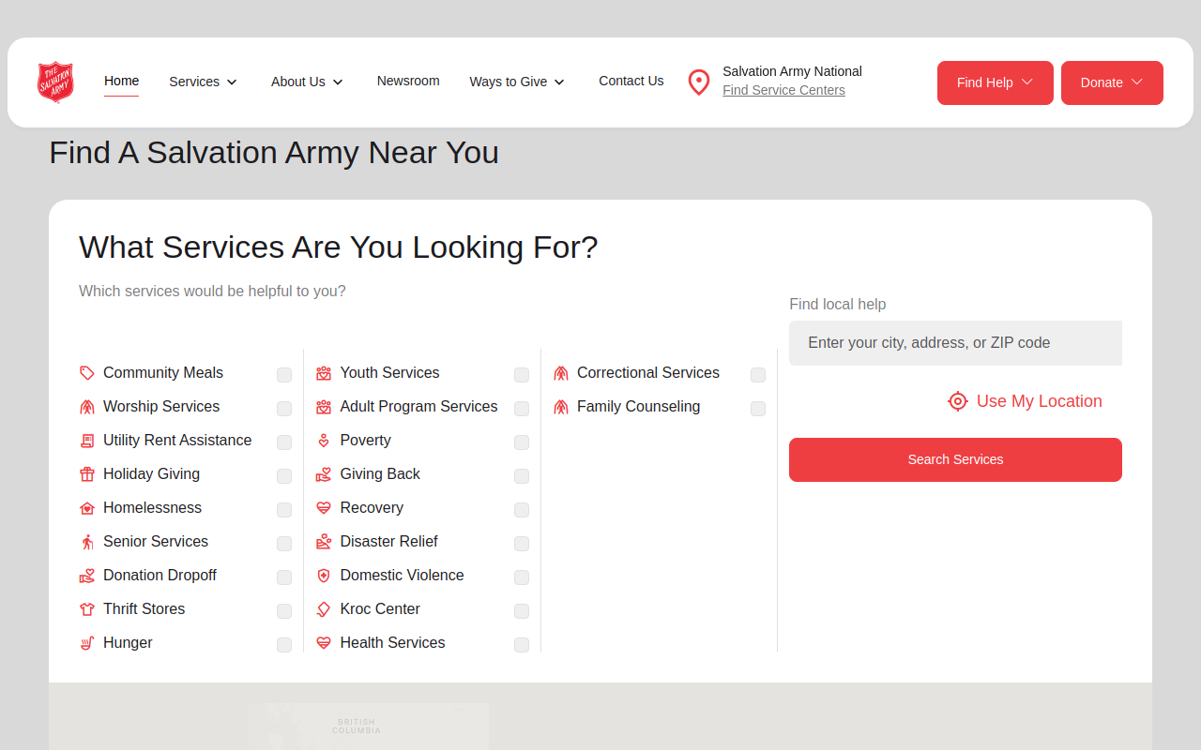1201x750 pixels.
Task: Open the Newsroom menu item
Action: pyautogui.click(x=408, y=81)
